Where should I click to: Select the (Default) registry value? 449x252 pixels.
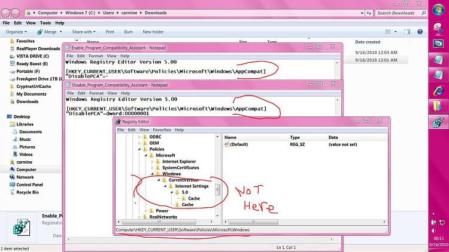pos(239,145)
